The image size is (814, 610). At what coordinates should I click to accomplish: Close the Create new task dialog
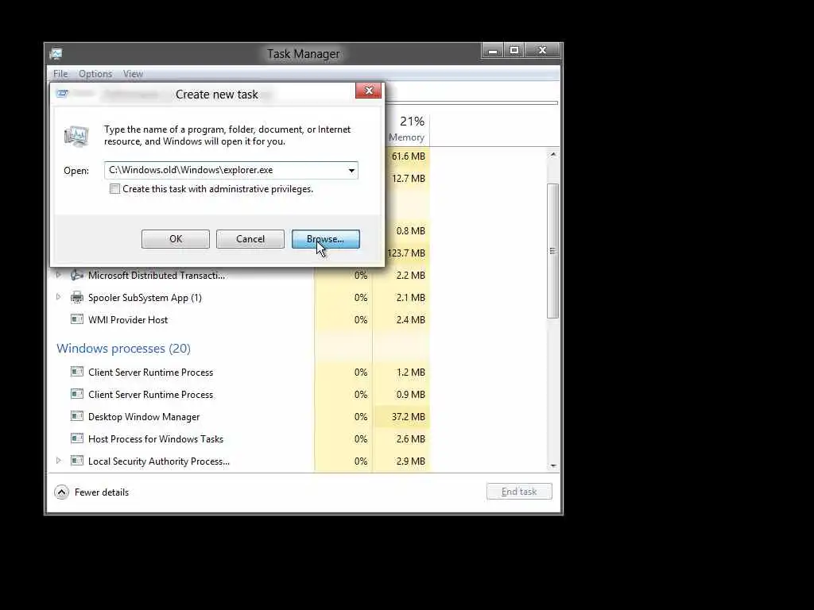(369, 91)
